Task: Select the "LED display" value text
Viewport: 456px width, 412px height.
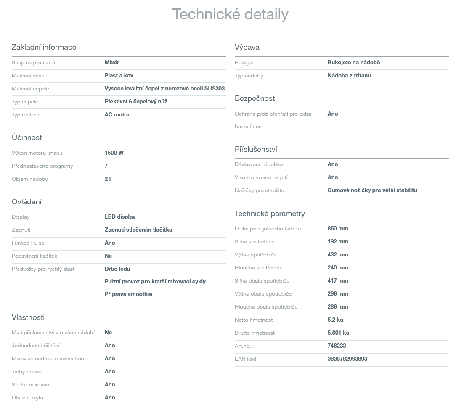Action: [x=120, y=217]
